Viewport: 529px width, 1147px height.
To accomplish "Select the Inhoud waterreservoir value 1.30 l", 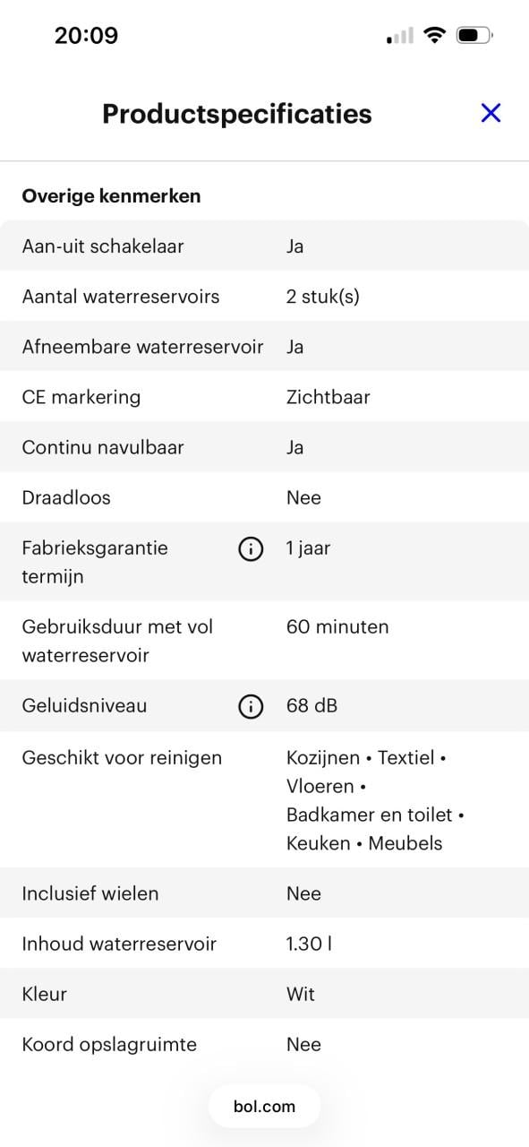I will 308,944.
